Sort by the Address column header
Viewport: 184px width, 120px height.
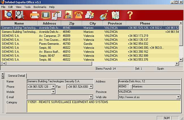[50, 23]
